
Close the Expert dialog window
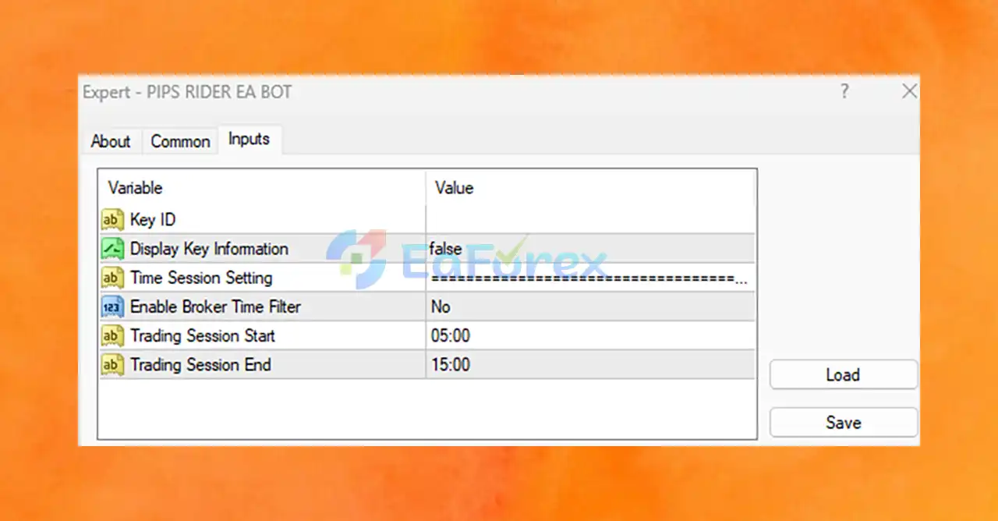pos(909,91)
